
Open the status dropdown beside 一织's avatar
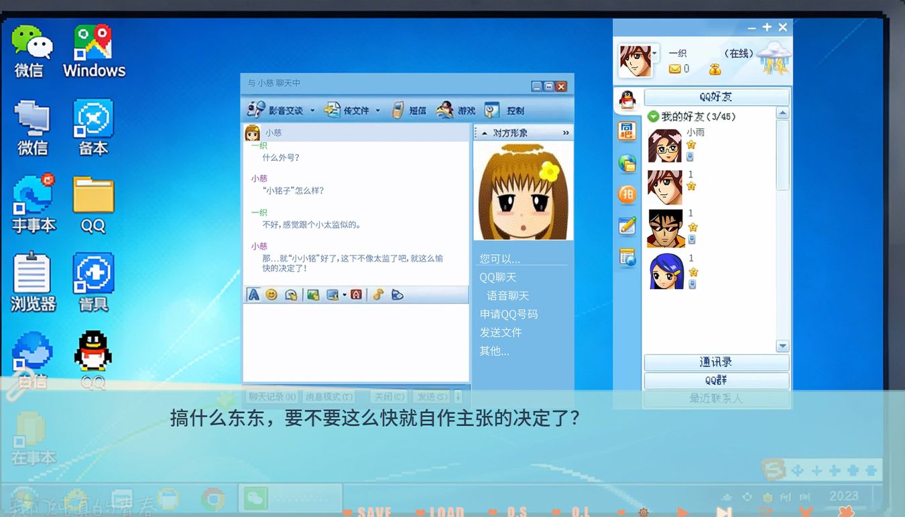[656, 52]
